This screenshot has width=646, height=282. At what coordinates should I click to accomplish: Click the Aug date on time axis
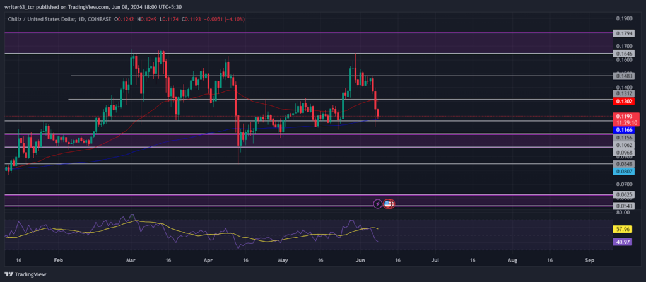click(512, 261)
